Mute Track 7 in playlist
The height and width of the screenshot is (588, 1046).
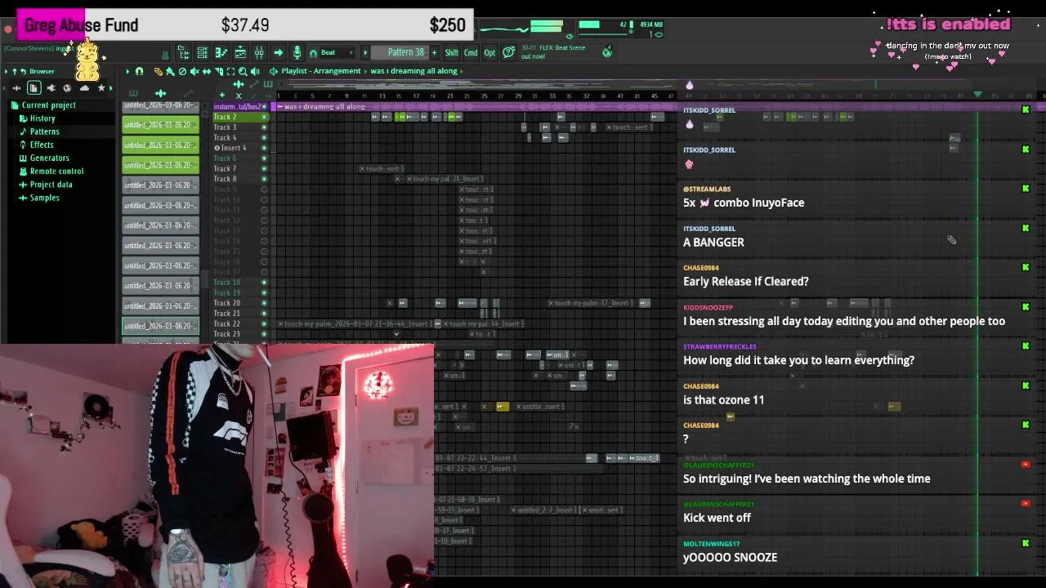[264, 168]
